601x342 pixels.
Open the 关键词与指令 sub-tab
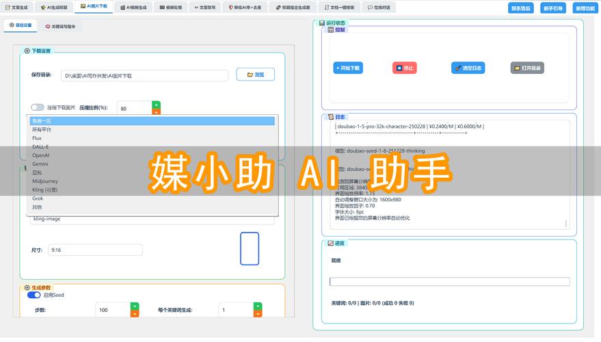point(64,26)
